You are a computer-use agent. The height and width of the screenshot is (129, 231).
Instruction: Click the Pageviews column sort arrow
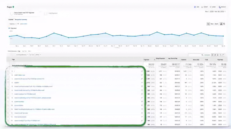tap(154, 60)
